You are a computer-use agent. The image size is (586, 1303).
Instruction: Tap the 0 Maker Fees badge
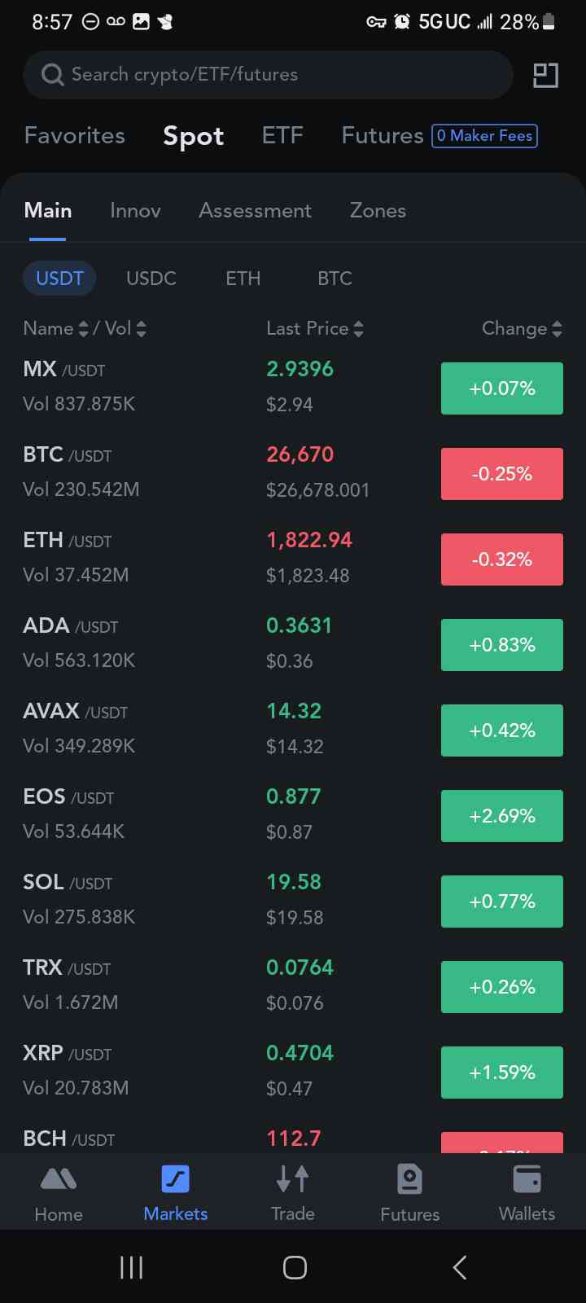coord(484,136)
